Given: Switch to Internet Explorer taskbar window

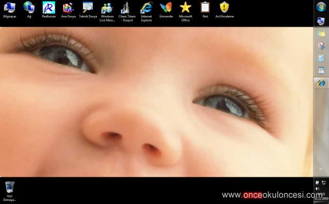Looking at the screenshot, I should [321, 83].
